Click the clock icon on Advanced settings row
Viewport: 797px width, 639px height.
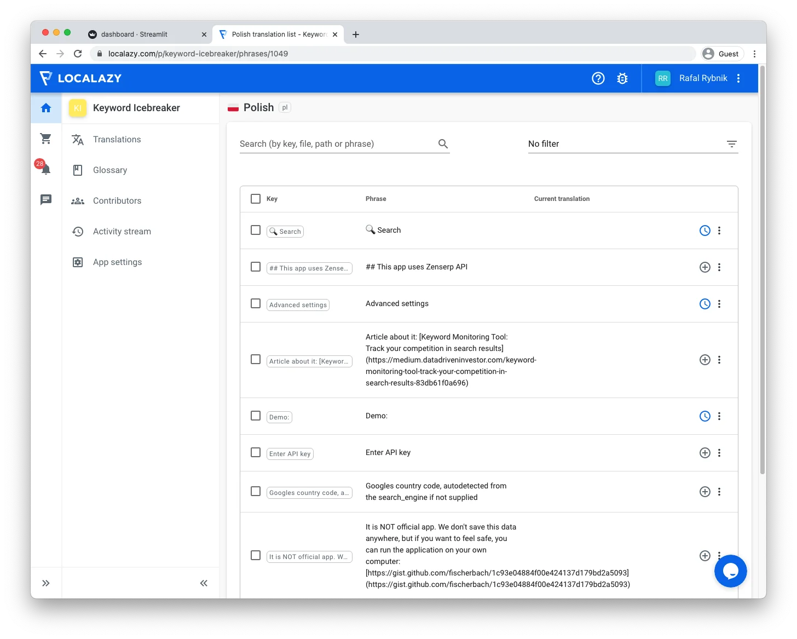coord(705,304)
